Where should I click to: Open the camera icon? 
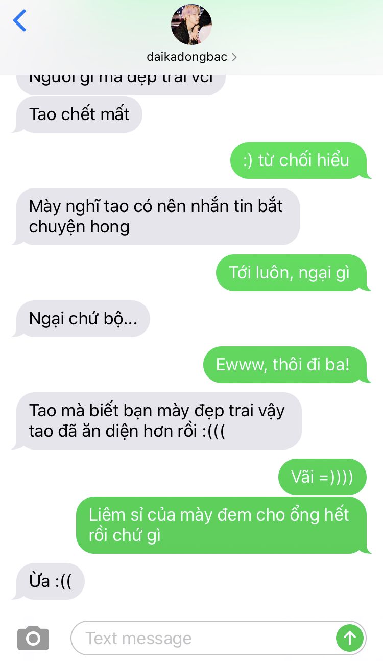[33, 638]
